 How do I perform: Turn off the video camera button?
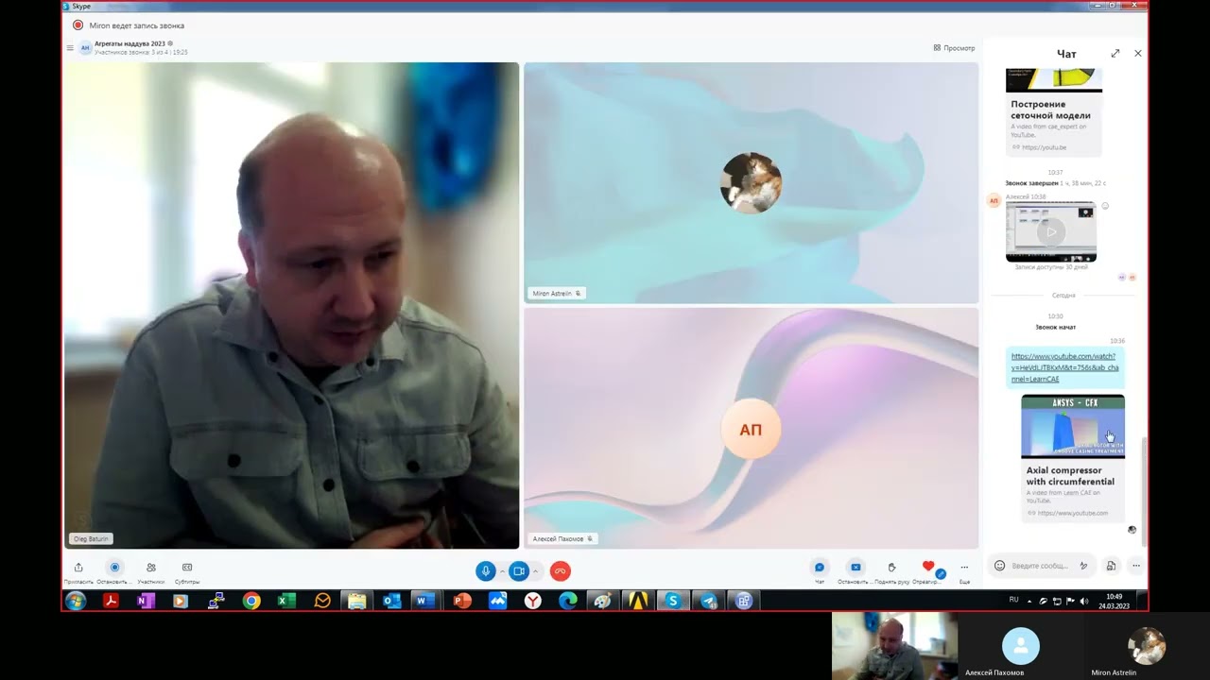(x=519, y=570)
